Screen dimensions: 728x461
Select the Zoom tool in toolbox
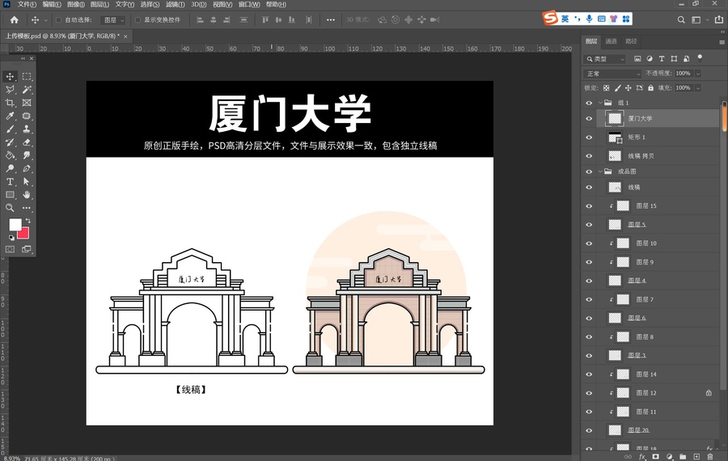(x=10, y=208)
